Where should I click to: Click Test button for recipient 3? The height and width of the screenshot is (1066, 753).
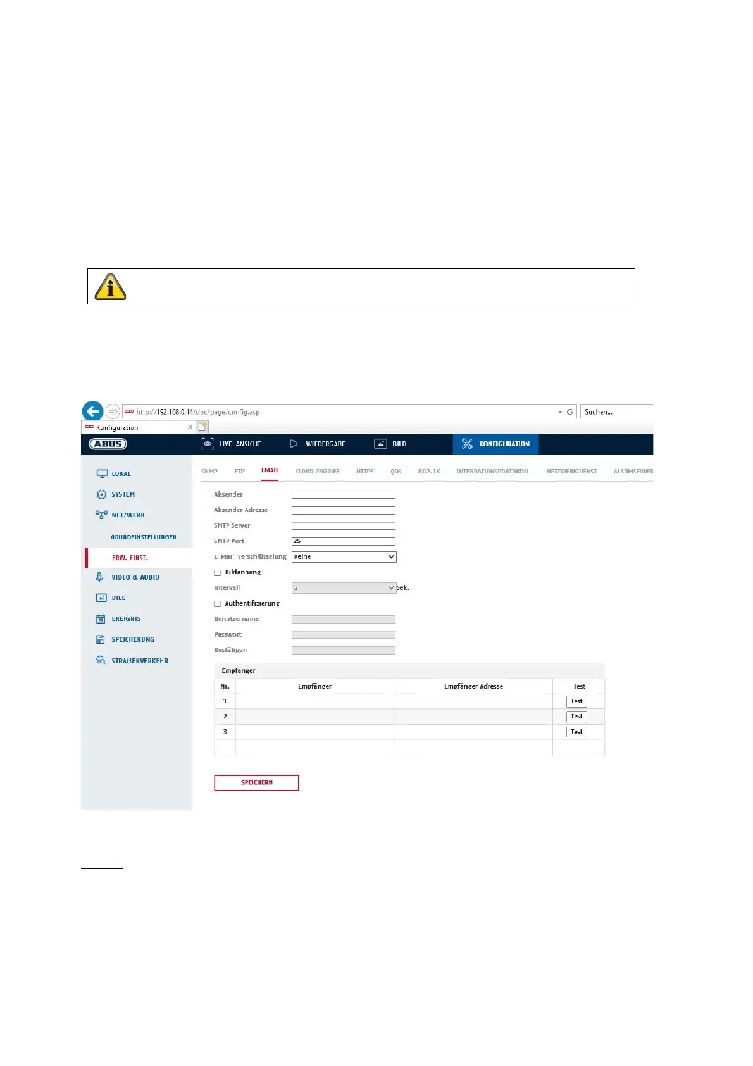tap(576, 732)
